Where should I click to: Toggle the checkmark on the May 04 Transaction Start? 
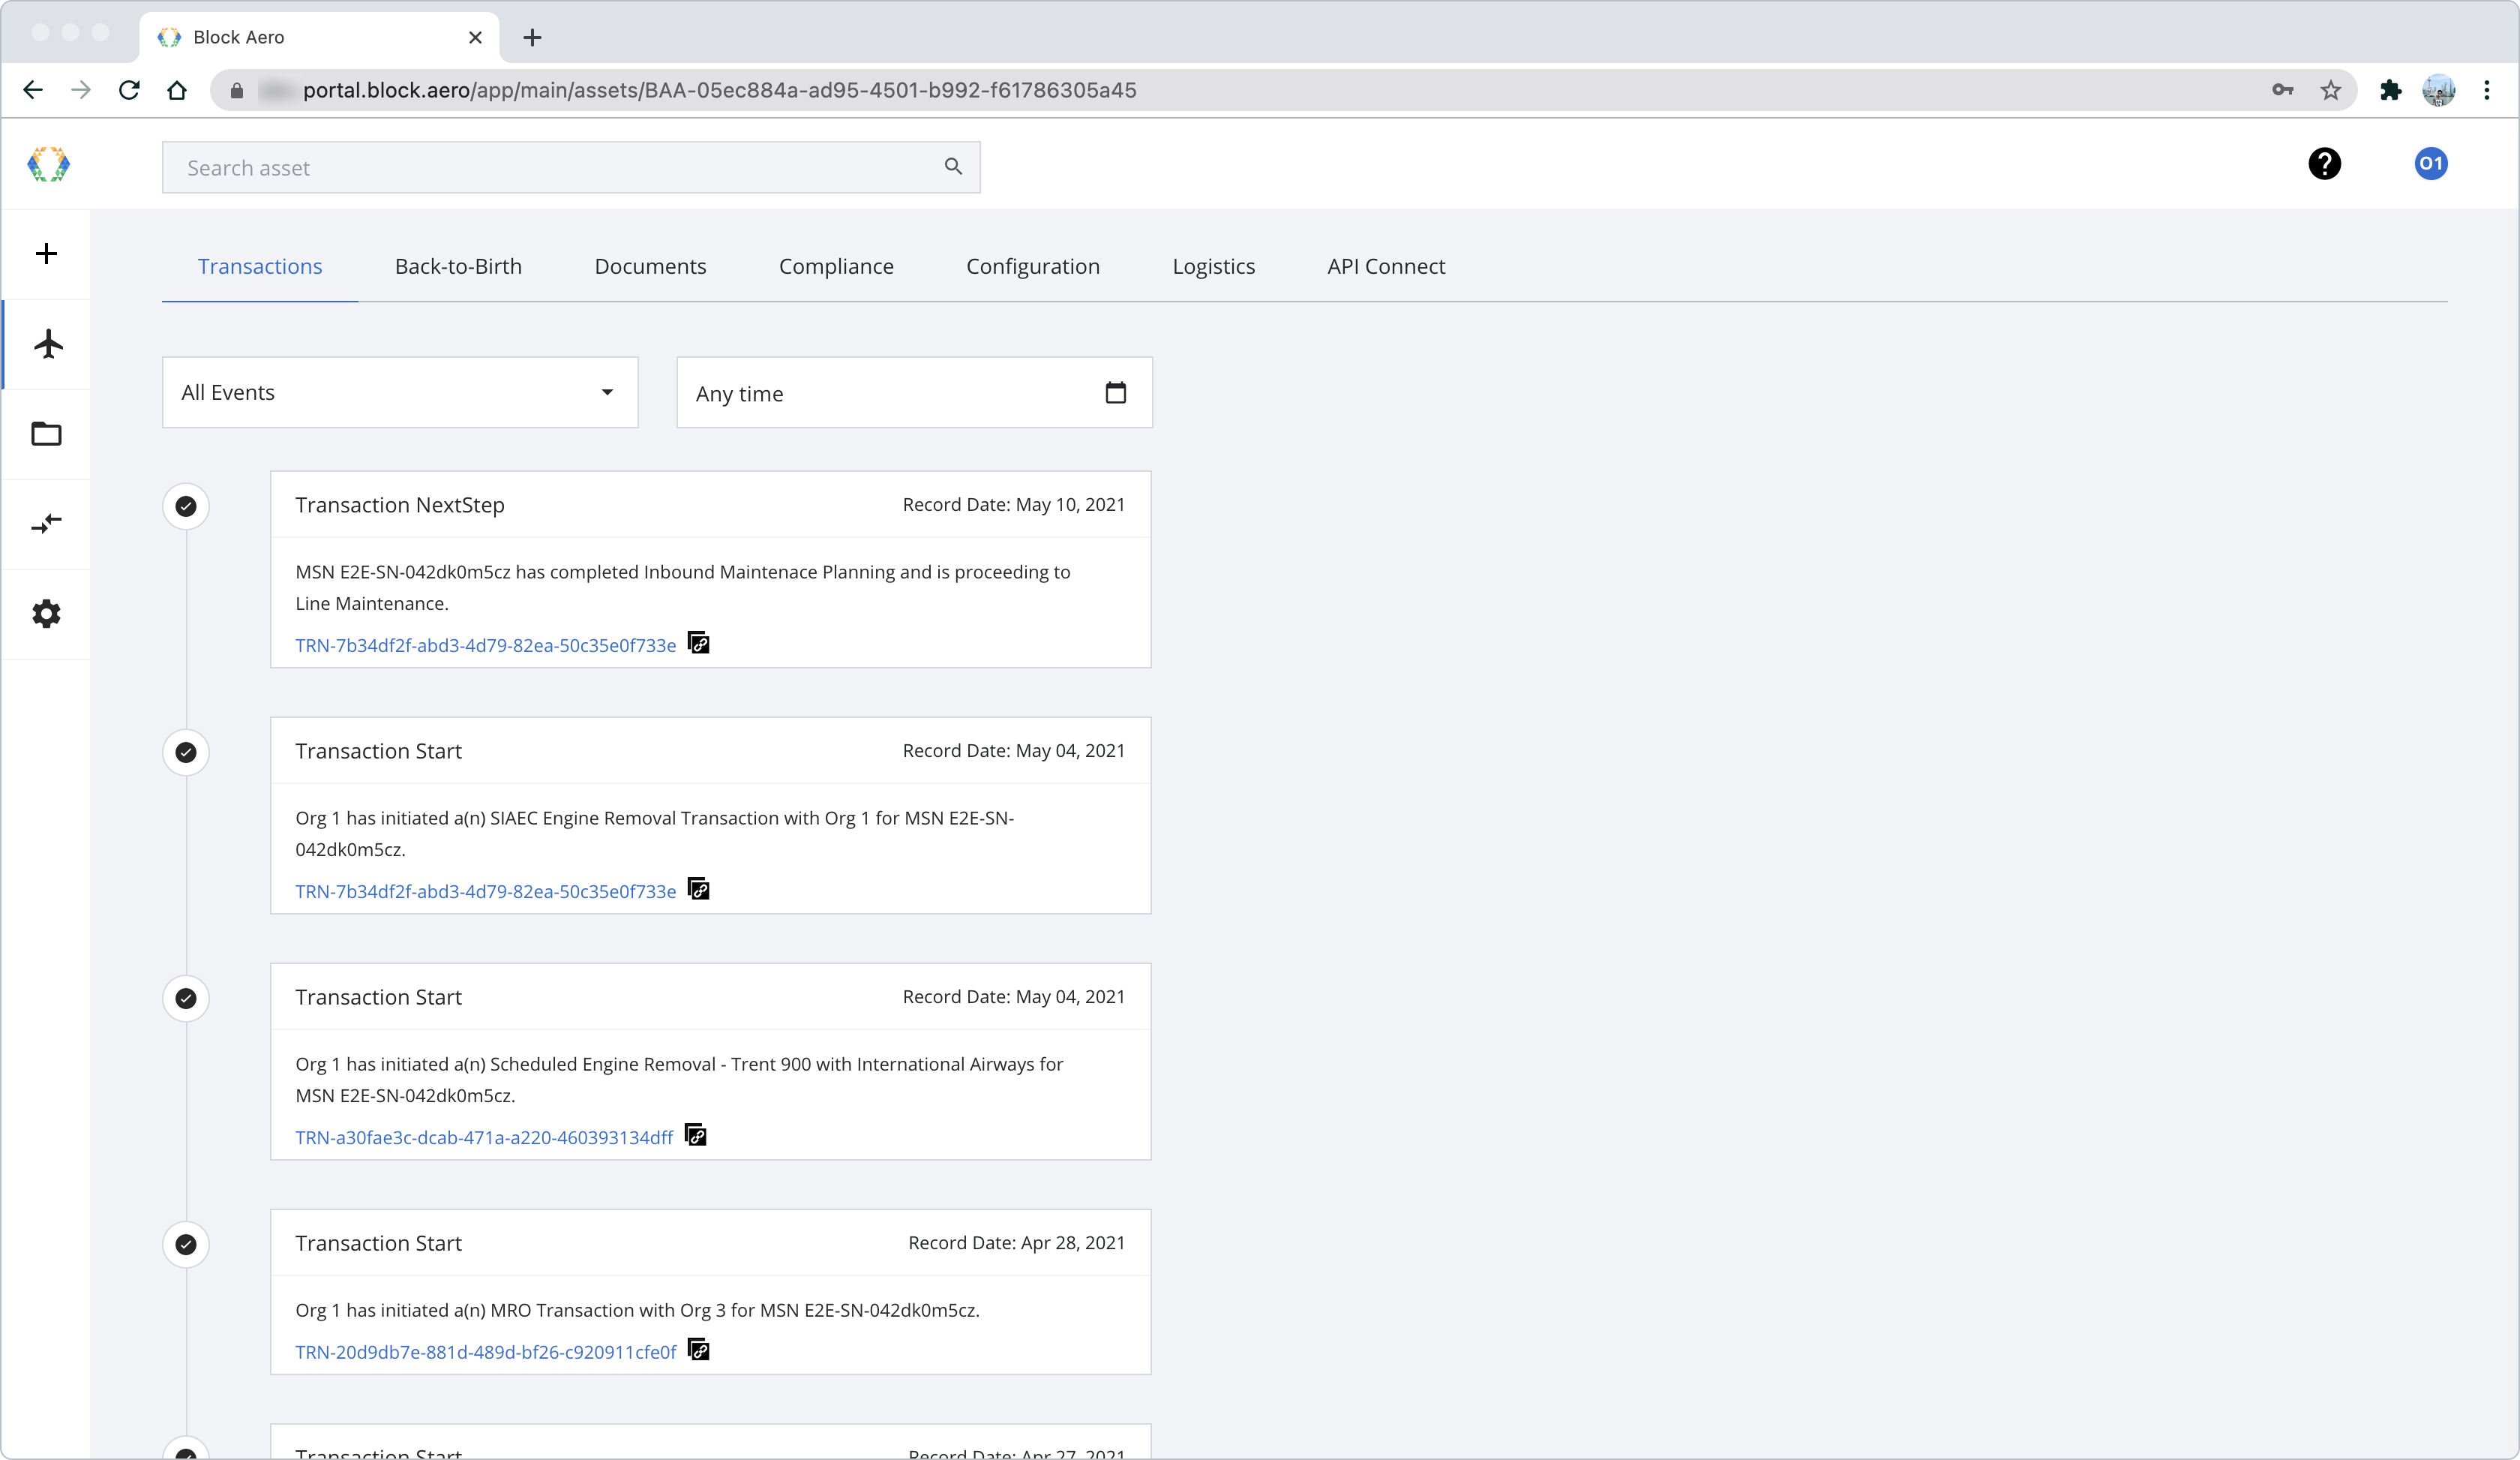click(x=185, y=752)
